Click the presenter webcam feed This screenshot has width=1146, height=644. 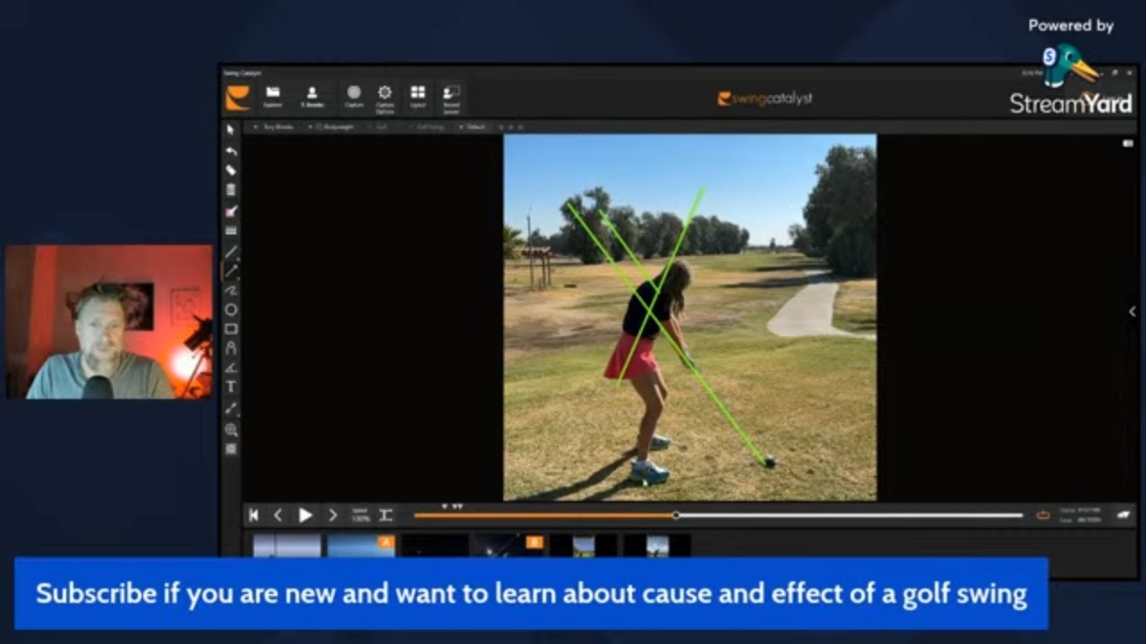coord(108,322)
